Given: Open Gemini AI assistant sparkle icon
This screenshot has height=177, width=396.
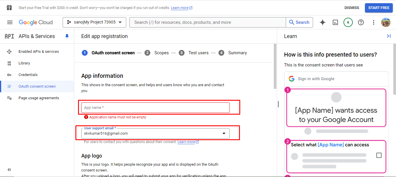Looking at the screenshot, I should [323, 22].
